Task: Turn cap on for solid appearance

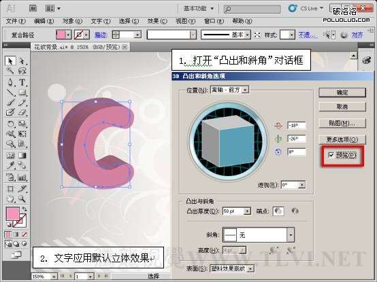Action: click(278, 211)
